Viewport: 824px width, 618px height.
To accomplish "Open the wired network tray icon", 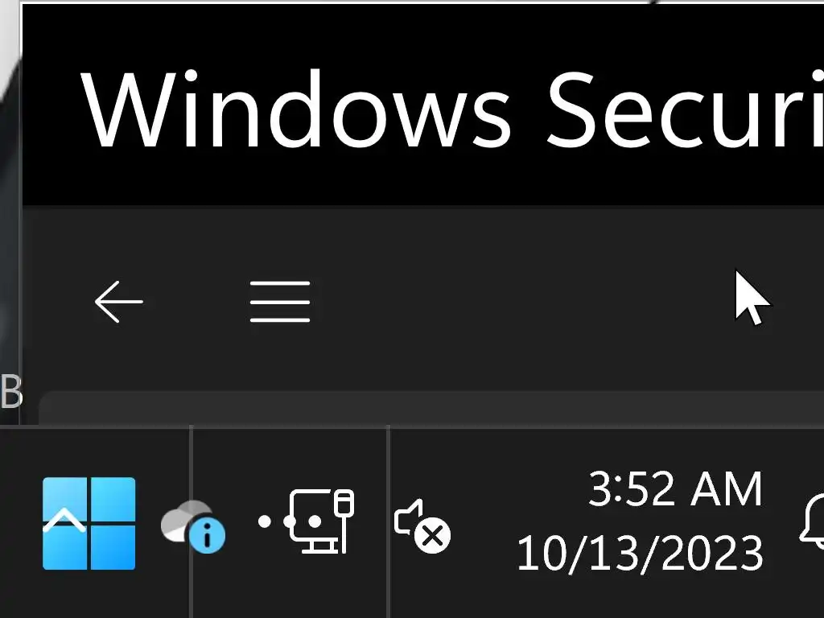I will click(x=320, y=521).
